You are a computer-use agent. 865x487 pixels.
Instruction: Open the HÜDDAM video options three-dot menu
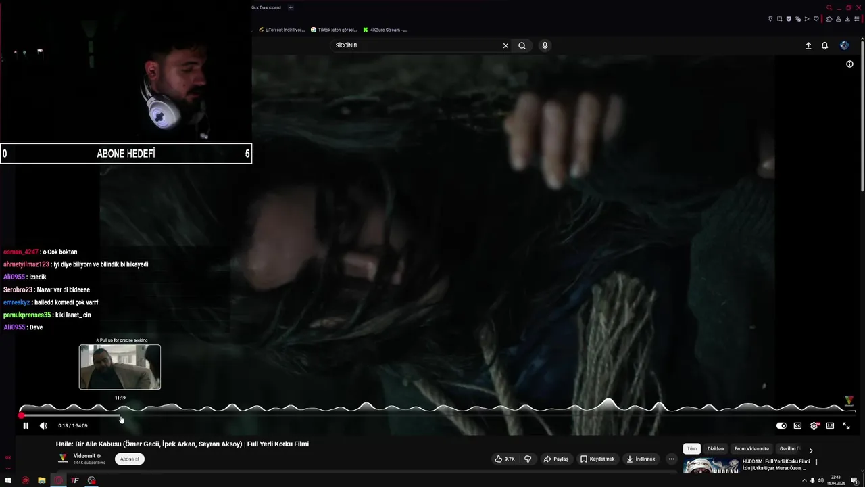(816, 462)
